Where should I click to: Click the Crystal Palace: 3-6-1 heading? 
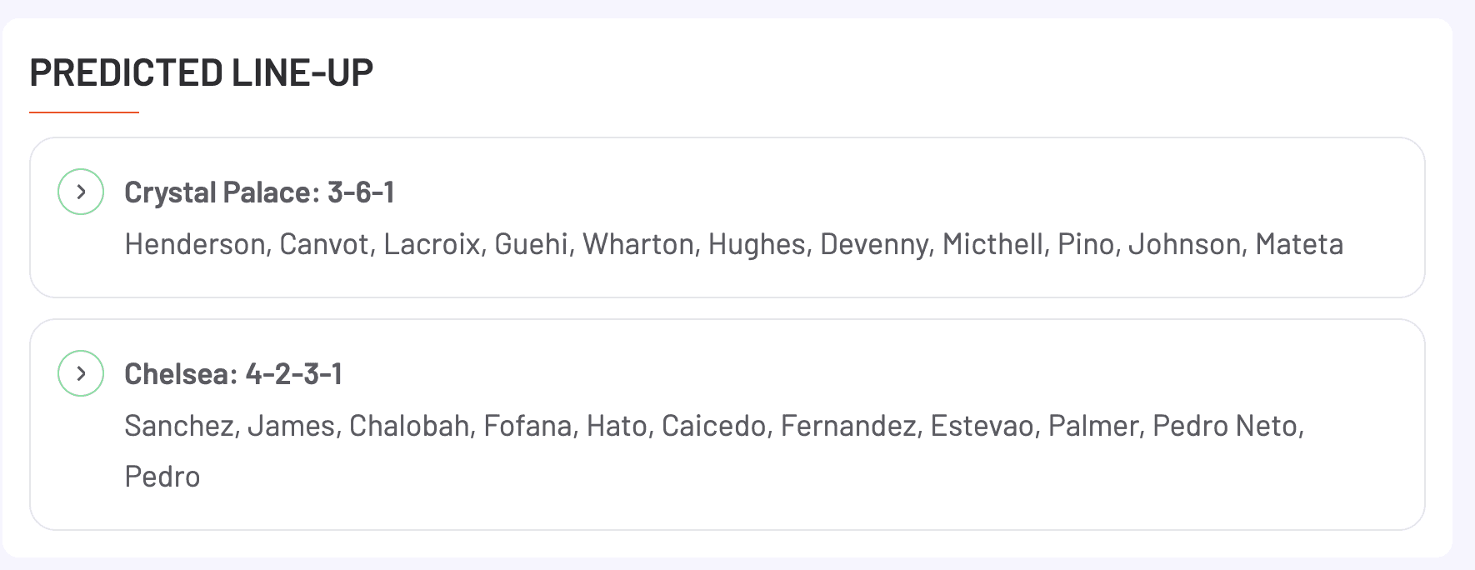click(x=259, y=192)
